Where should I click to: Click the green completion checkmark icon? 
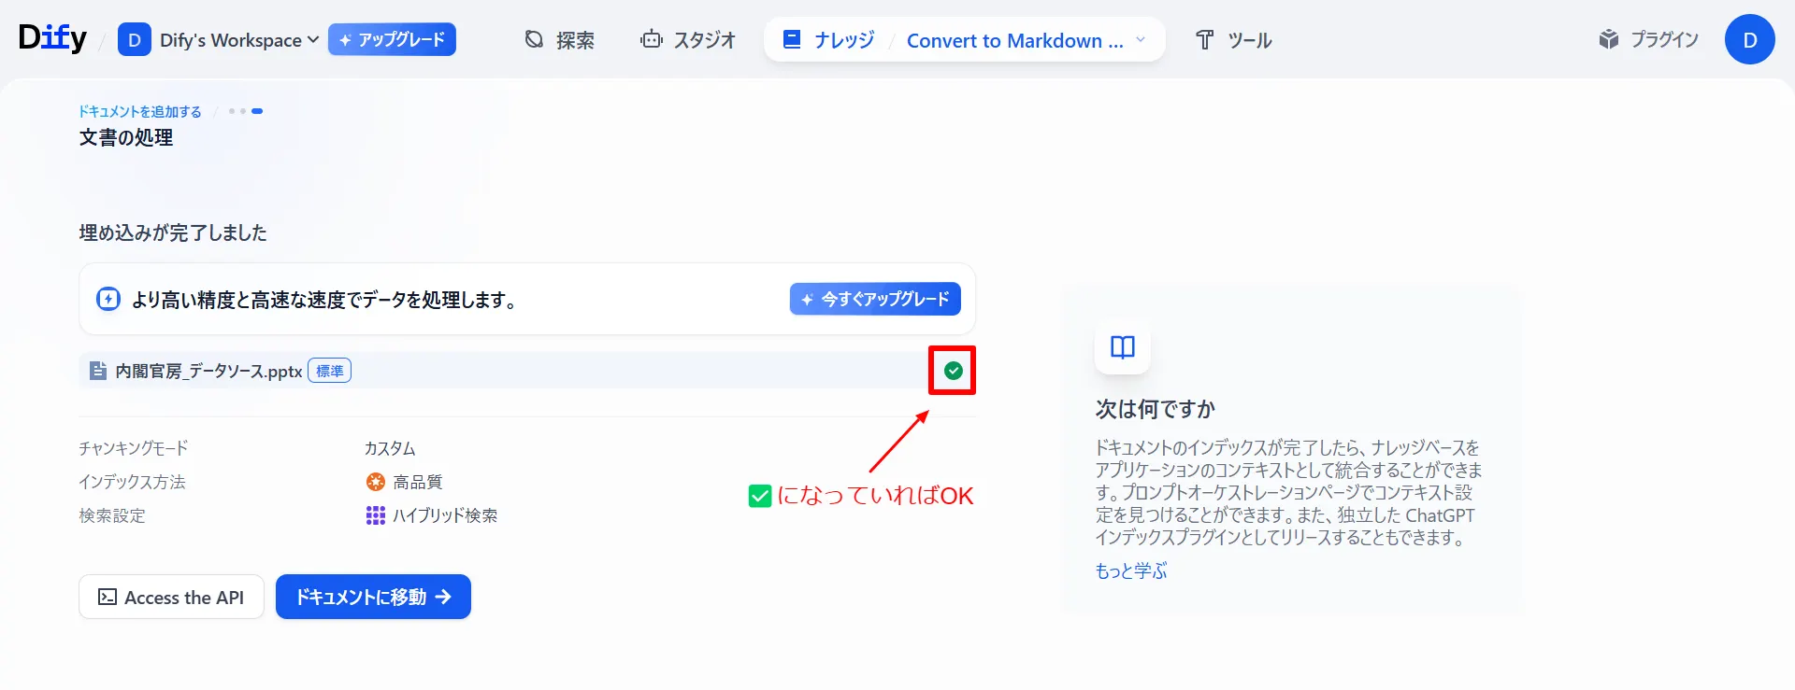pos(953,371)
